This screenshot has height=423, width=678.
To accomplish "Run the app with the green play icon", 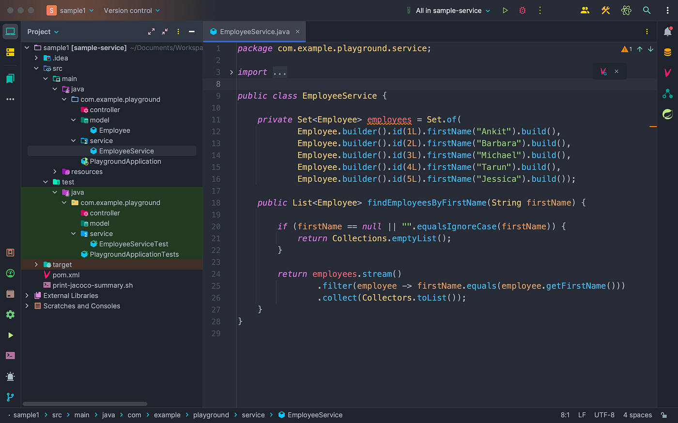I will click(505, 10).
